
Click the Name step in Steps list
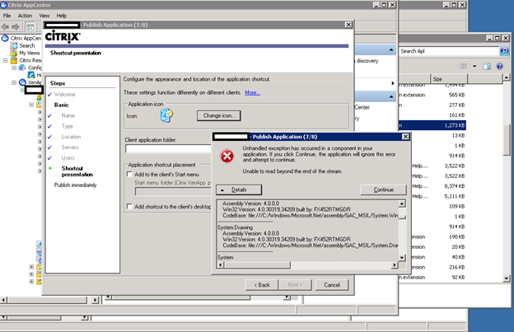click(68, 115)
